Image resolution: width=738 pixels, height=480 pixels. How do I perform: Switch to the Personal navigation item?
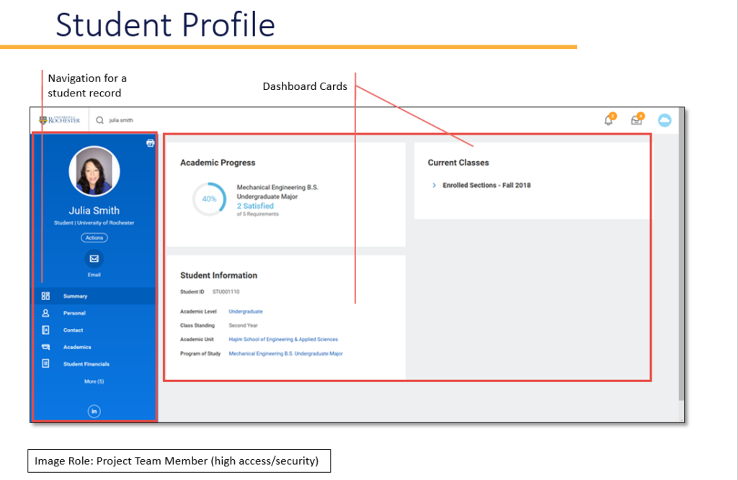coord(74,313)
